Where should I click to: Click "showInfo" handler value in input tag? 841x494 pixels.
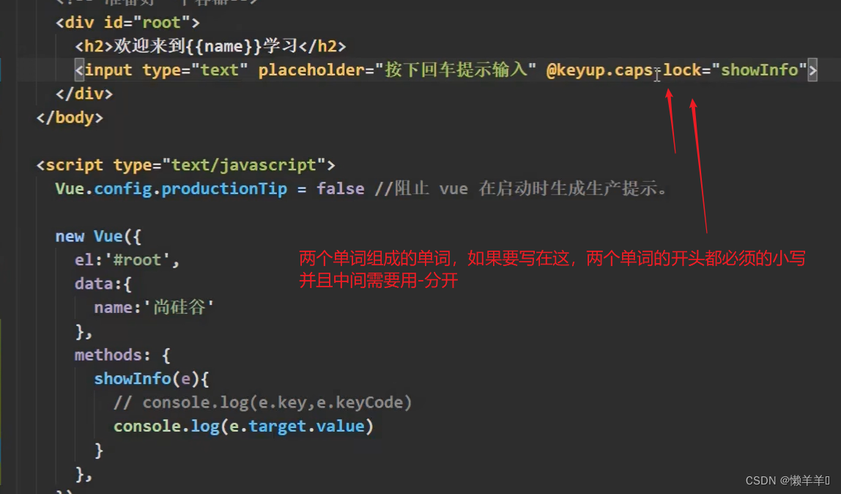point(759,70)
